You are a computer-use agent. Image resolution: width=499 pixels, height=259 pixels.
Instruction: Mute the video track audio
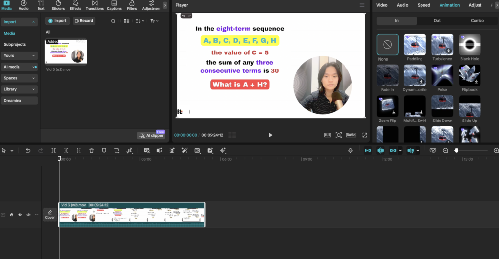pos(28,214)
